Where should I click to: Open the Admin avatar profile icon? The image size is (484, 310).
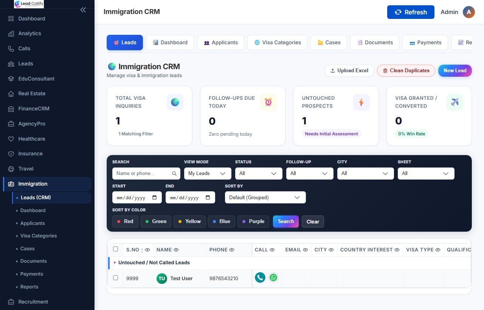click(x=469, y=12)
